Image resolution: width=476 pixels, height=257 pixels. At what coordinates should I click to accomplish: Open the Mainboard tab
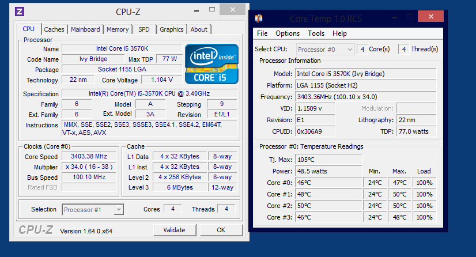coord(85,29)
